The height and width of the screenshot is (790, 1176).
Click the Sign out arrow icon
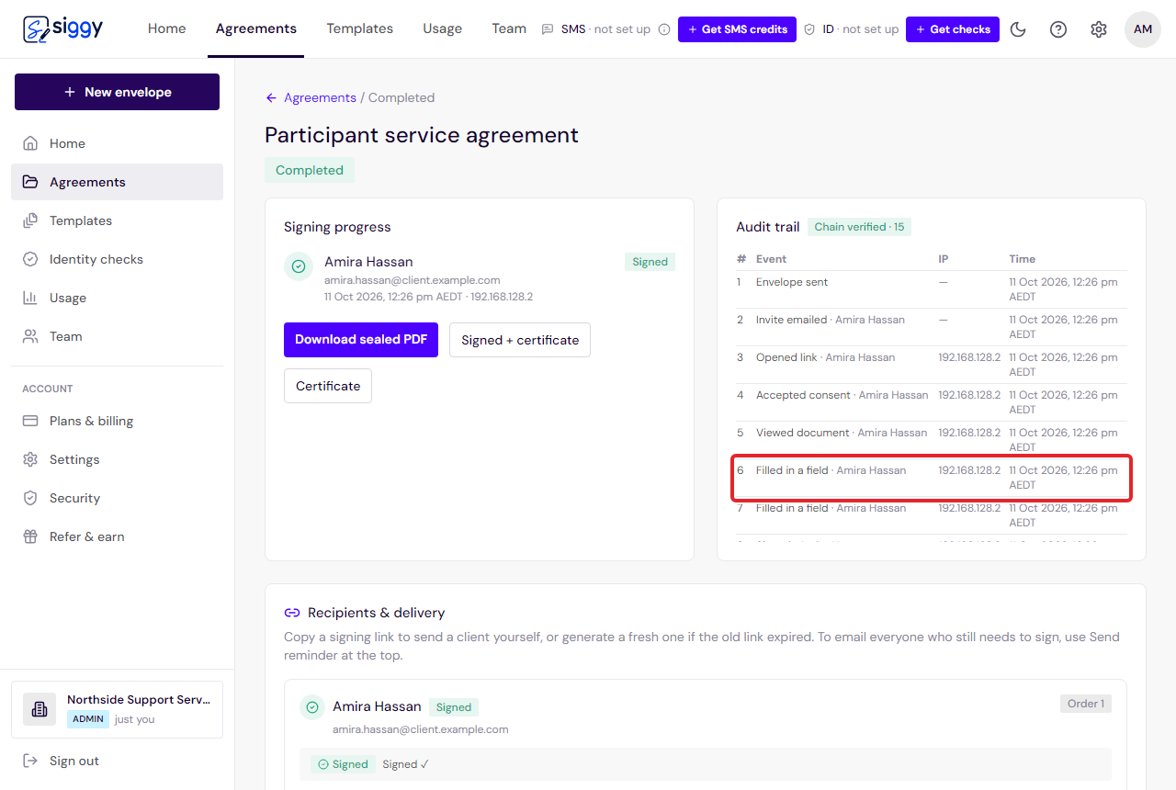click(x=30, y=761)
